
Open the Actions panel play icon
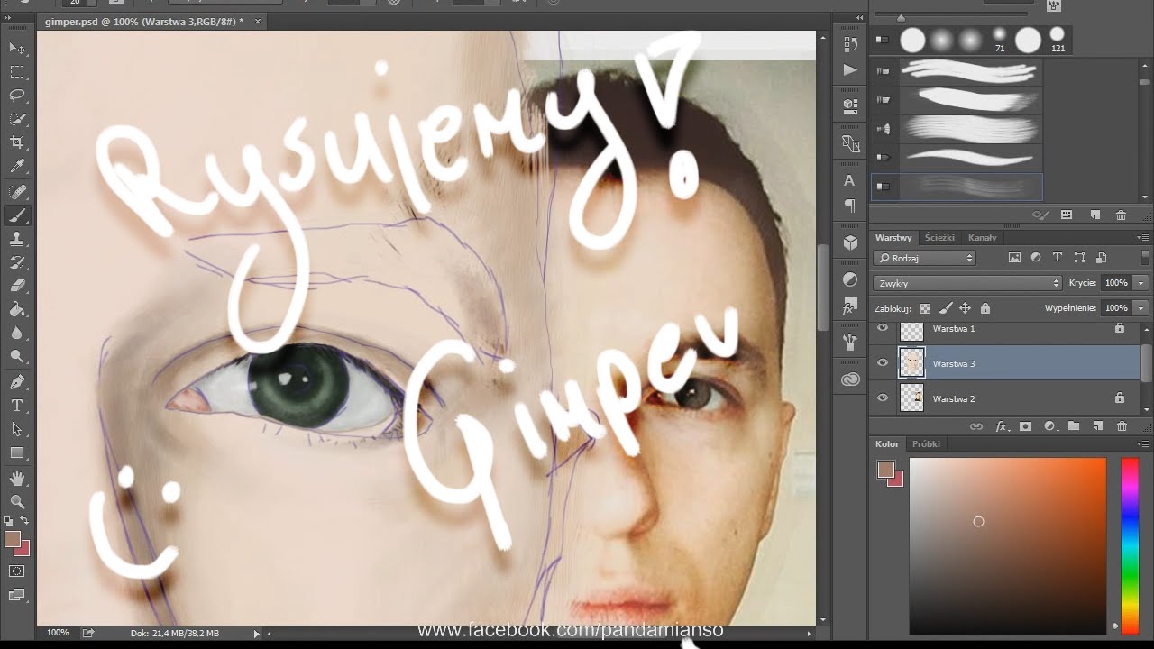(x=850, y=70)
